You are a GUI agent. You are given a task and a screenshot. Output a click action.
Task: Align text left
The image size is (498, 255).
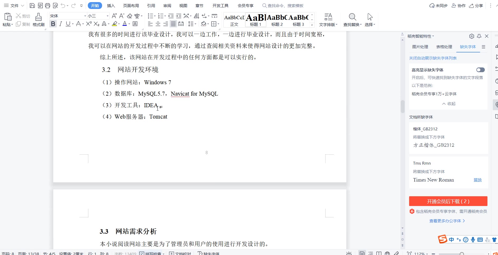point(150,24)
